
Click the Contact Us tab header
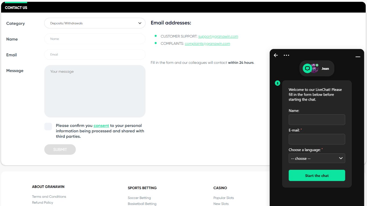16,8
